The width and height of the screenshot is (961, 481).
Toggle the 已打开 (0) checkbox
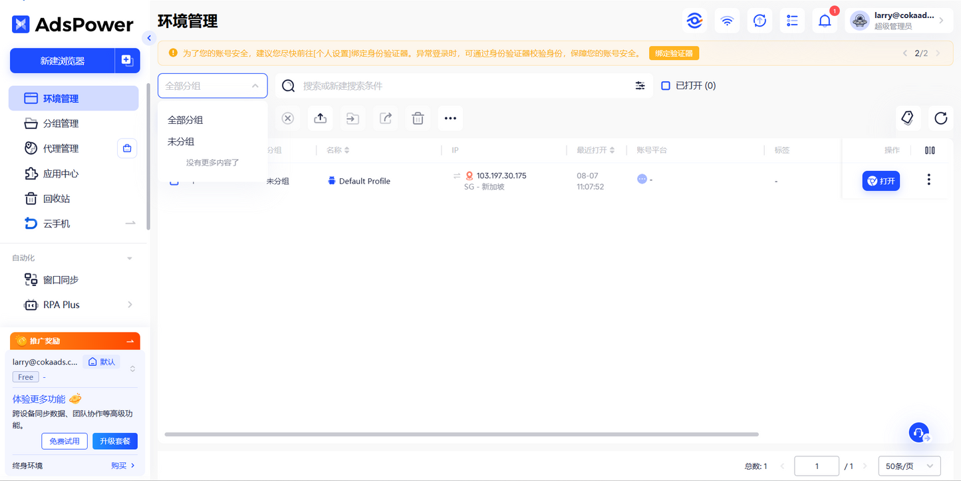click(x=666, y=86)
